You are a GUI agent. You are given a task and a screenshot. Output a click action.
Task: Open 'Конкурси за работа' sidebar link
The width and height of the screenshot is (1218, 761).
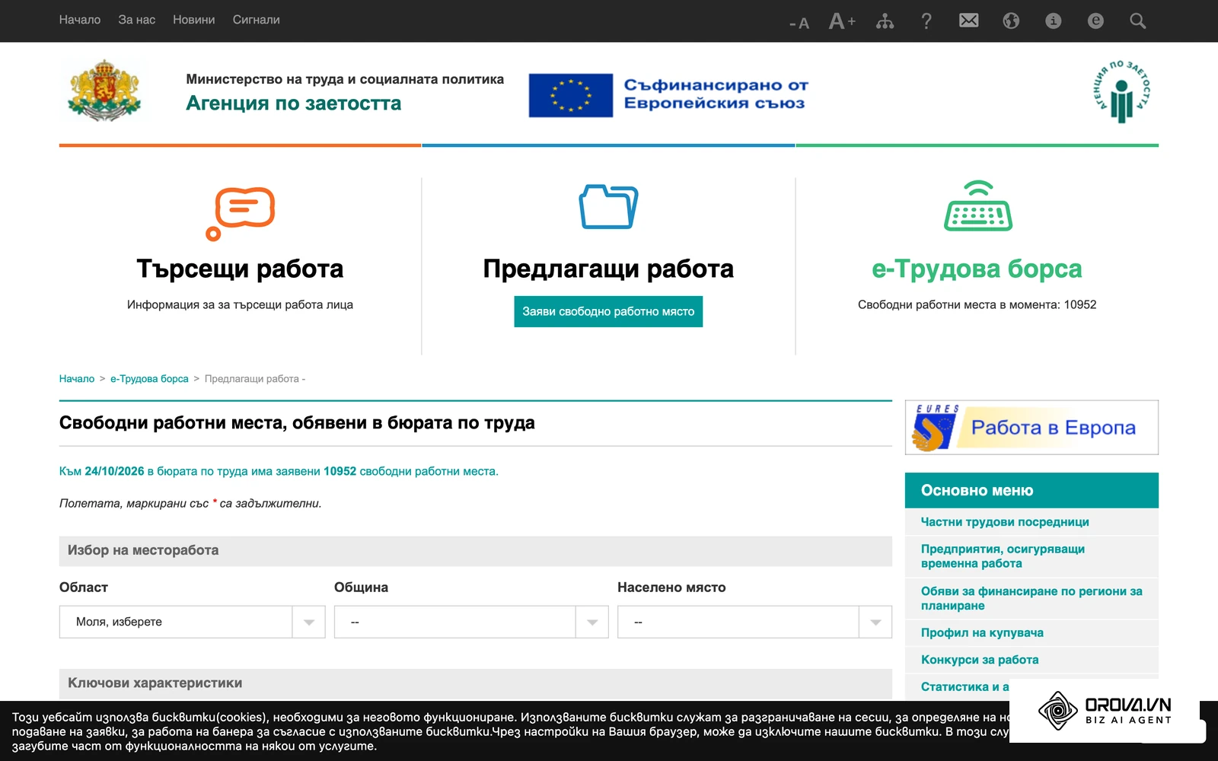point(980,660)
